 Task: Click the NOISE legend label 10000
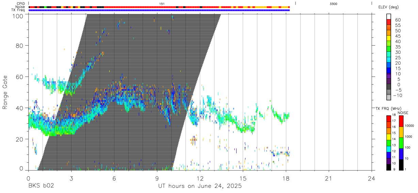tap(409, 126)
